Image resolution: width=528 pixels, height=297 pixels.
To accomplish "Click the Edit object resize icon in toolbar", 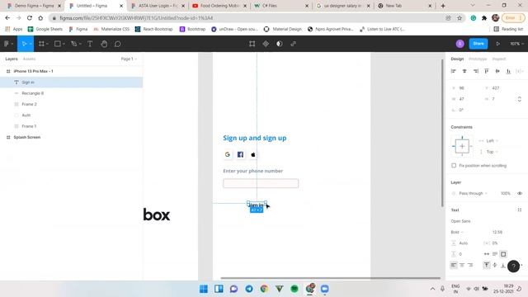I will (x=252, y=44).
